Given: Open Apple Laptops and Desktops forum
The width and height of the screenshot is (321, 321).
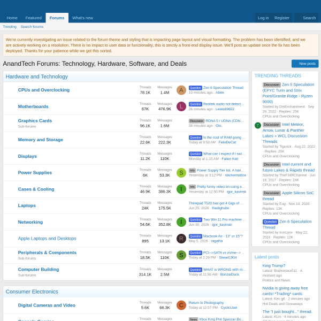Looking at the screenshot, I should 47,239.
